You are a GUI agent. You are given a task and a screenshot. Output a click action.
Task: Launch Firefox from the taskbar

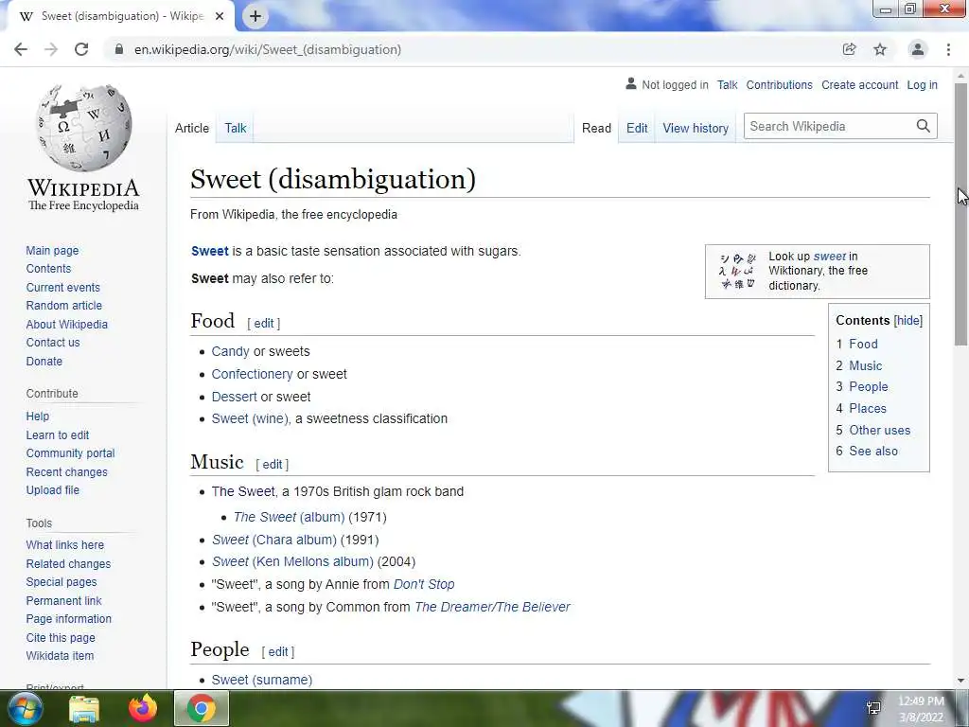(x=143, y=708)
